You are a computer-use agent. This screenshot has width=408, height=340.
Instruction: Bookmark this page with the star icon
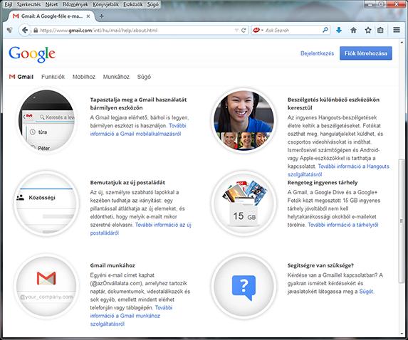click(368, 30)
